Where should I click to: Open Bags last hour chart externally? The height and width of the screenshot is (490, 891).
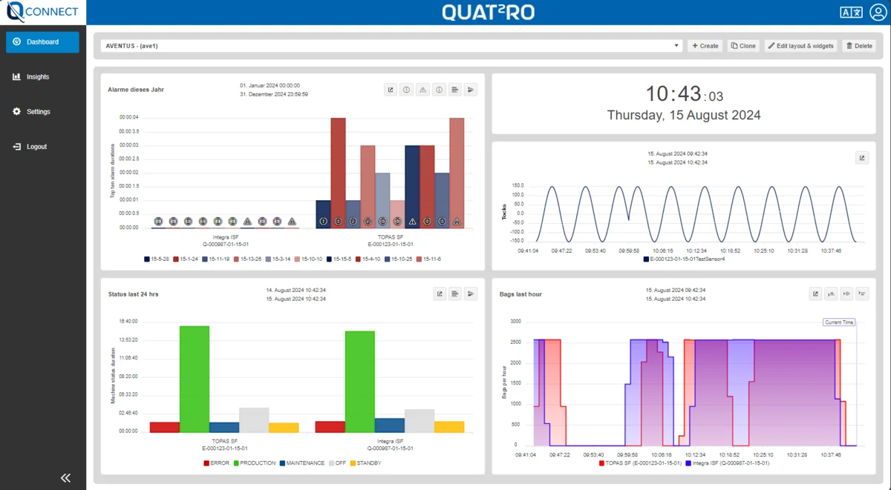tap(815, 294)
